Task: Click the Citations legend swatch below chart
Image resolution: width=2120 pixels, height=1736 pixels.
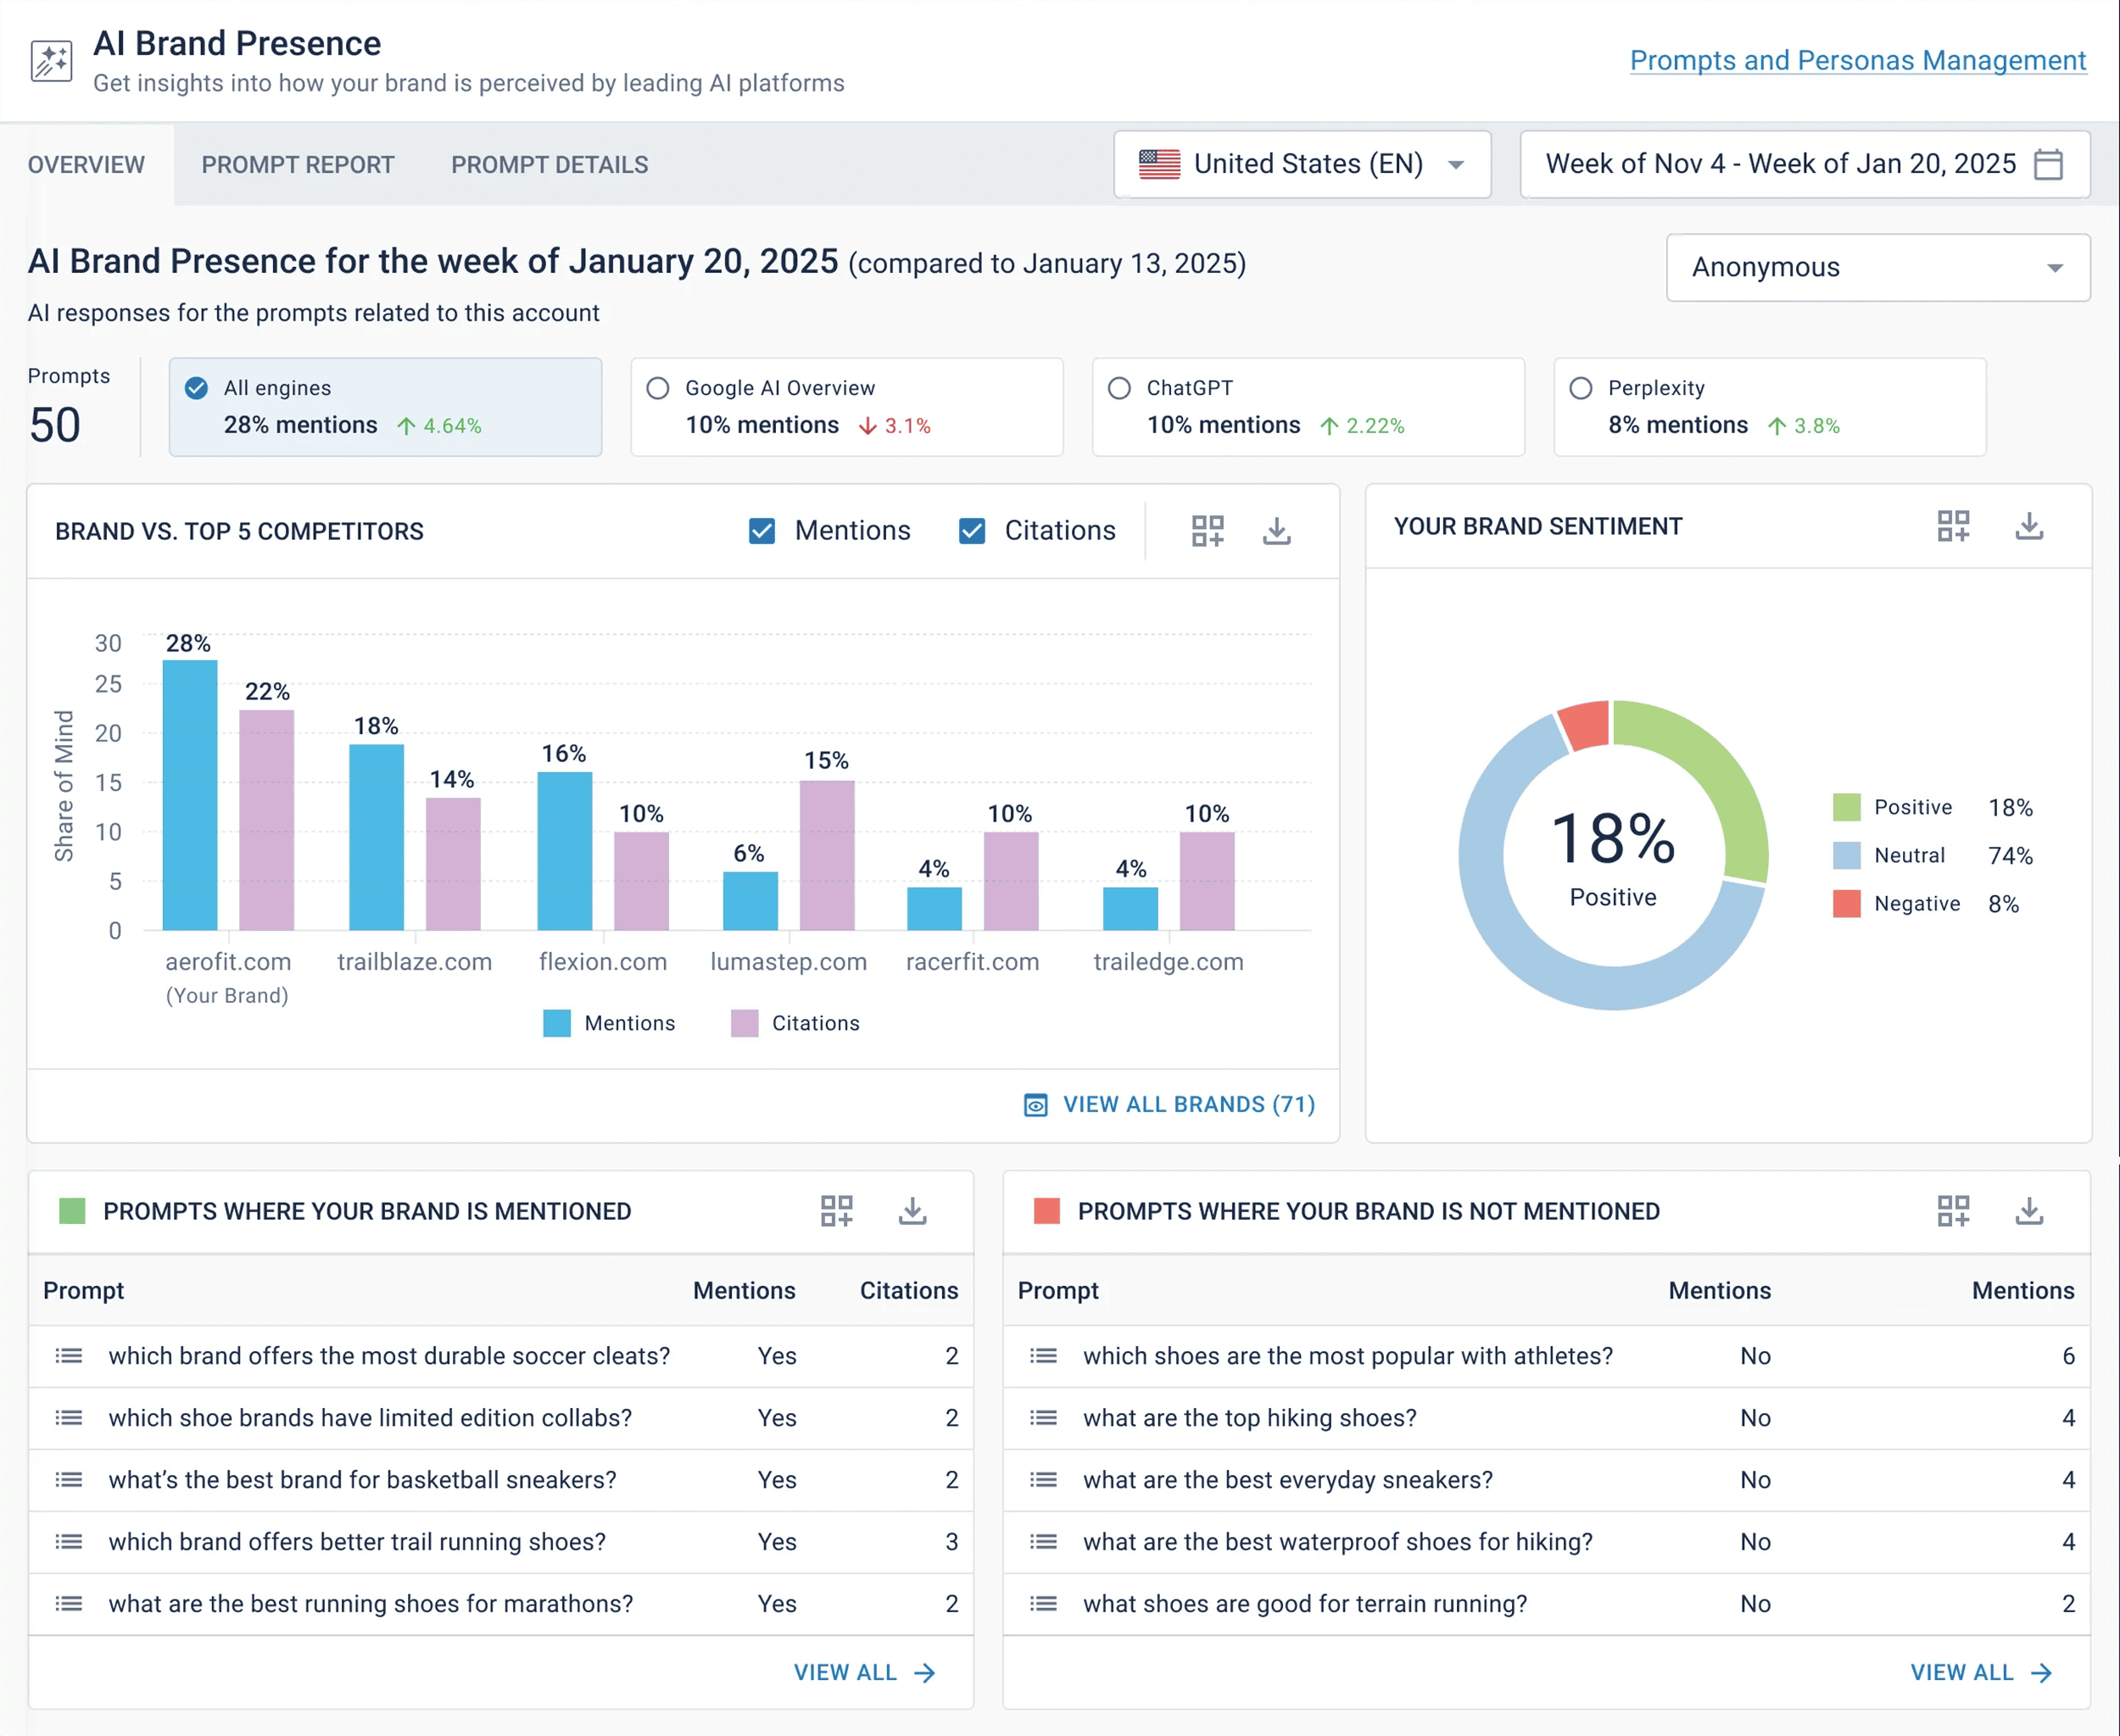Action: click(x=745, y=1023)
